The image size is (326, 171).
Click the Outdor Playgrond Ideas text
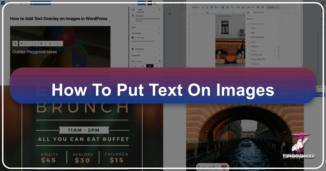tap(34, 52)
